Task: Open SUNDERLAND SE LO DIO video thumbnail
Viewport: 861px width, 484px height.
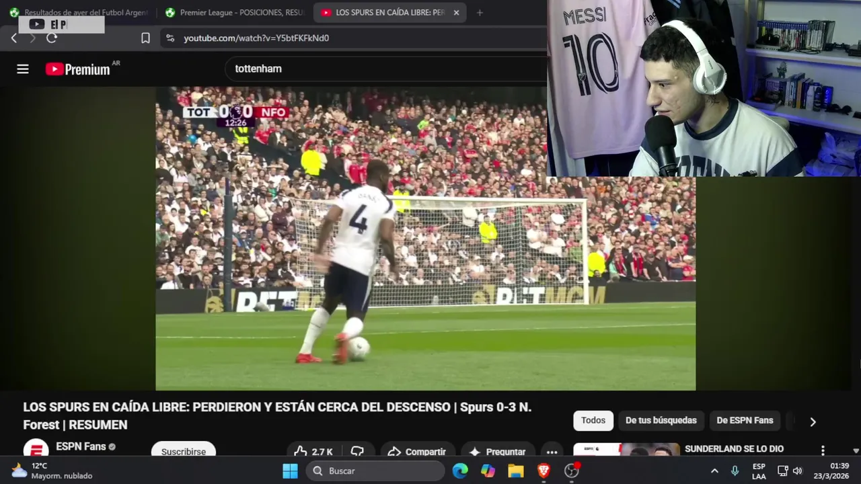Action: (x=626, y=449)
